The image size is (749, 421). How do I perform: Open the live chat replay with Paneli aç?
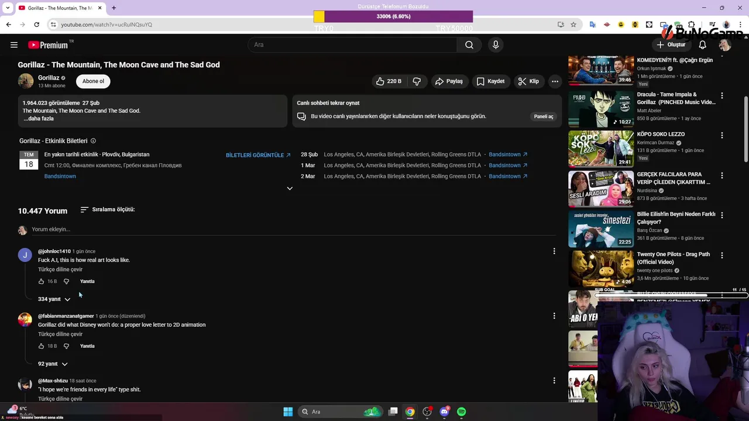543,116
